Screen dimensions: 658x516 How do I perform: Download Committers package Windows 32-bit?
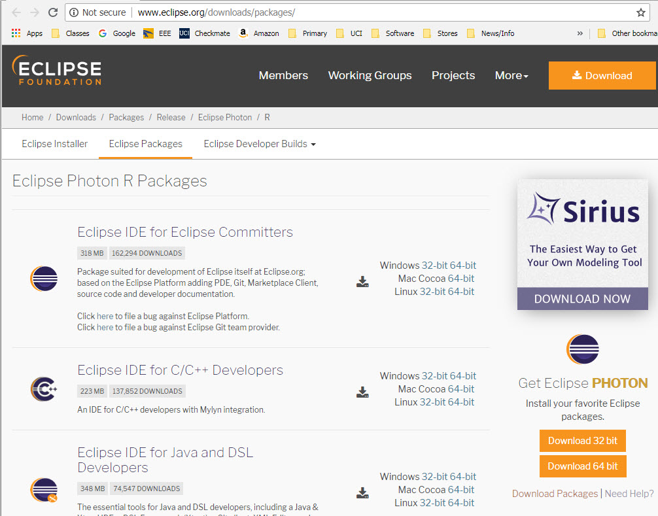click(x=434, y=266)
